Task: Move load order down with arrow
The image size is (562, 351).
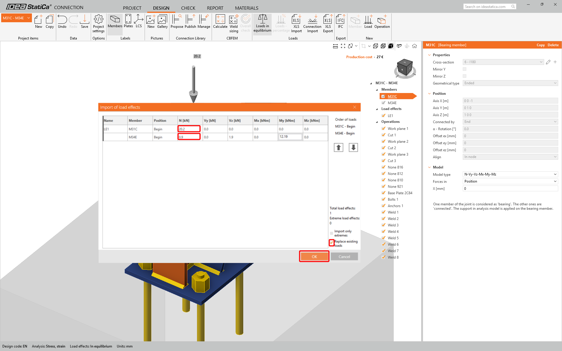Action: coord(353,147)
